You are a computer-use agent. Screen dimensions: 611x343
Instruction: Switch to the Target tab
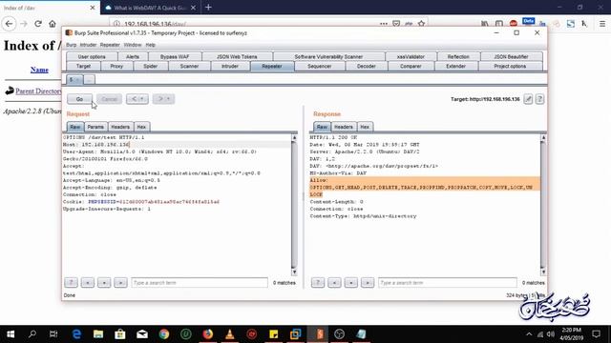tap(83, 66)
